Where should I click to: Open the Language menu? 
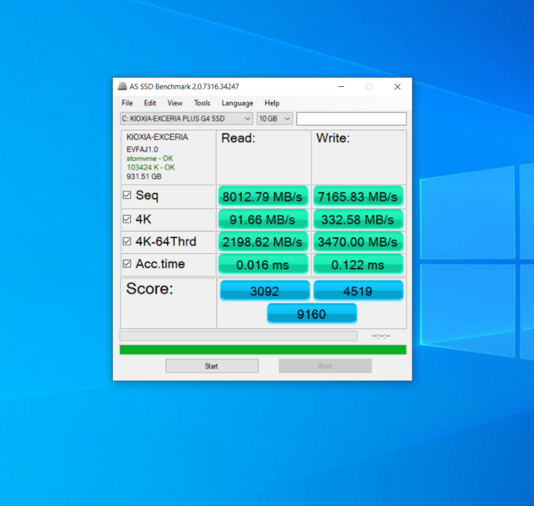click(237, 103)
